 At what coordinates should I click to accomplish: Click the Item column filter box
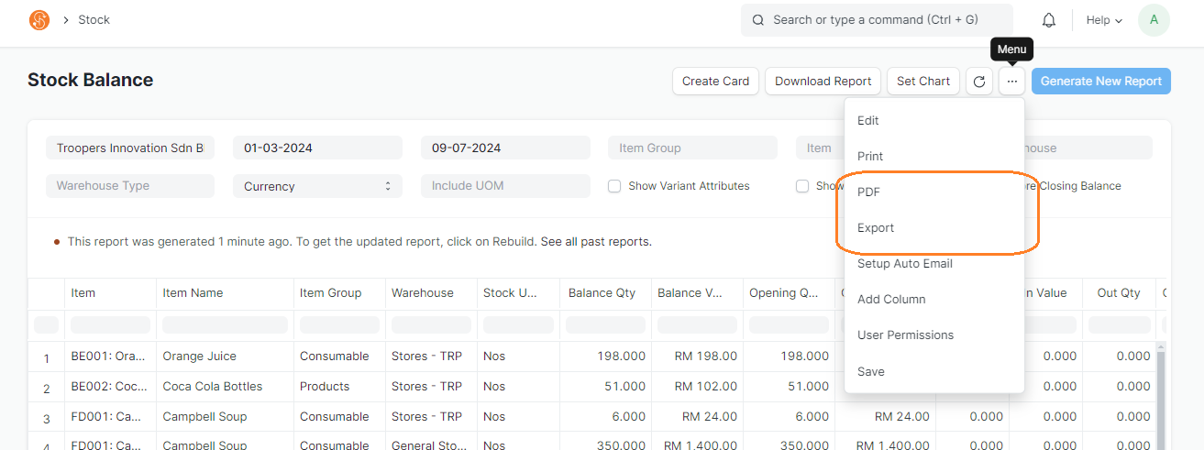[x=110, y=325]
